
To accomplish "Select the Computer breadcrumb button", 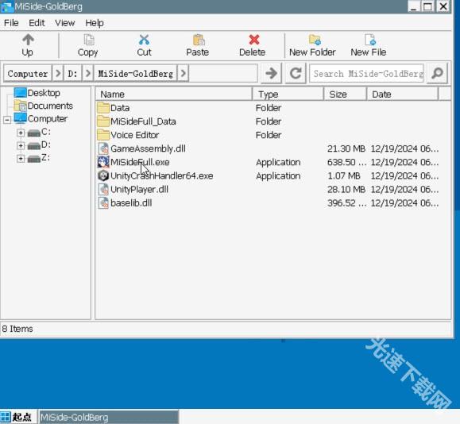I will (x=28, y=73).
